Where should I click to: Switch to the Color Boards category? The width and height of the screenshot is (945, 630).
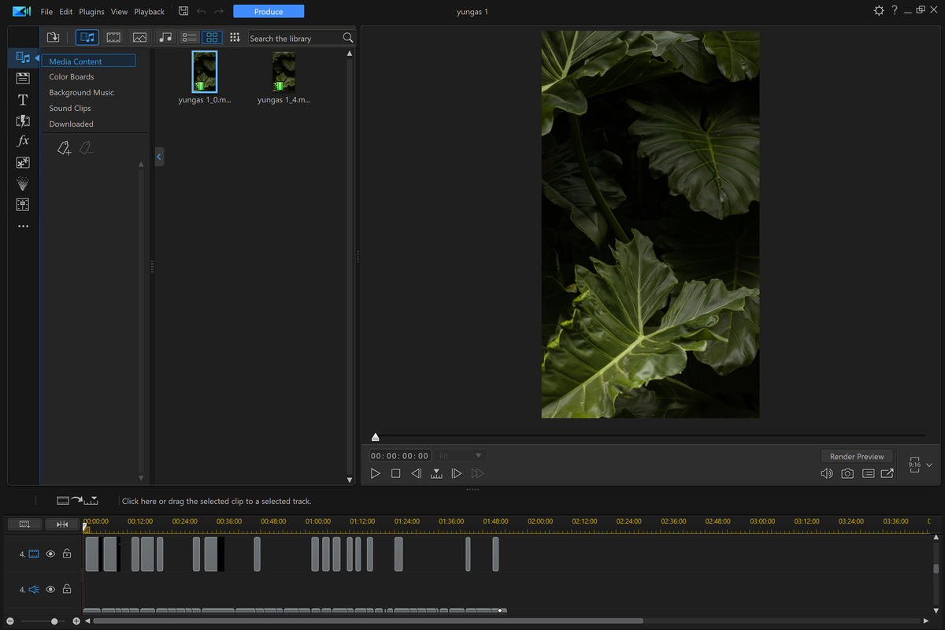pos(71,76)
